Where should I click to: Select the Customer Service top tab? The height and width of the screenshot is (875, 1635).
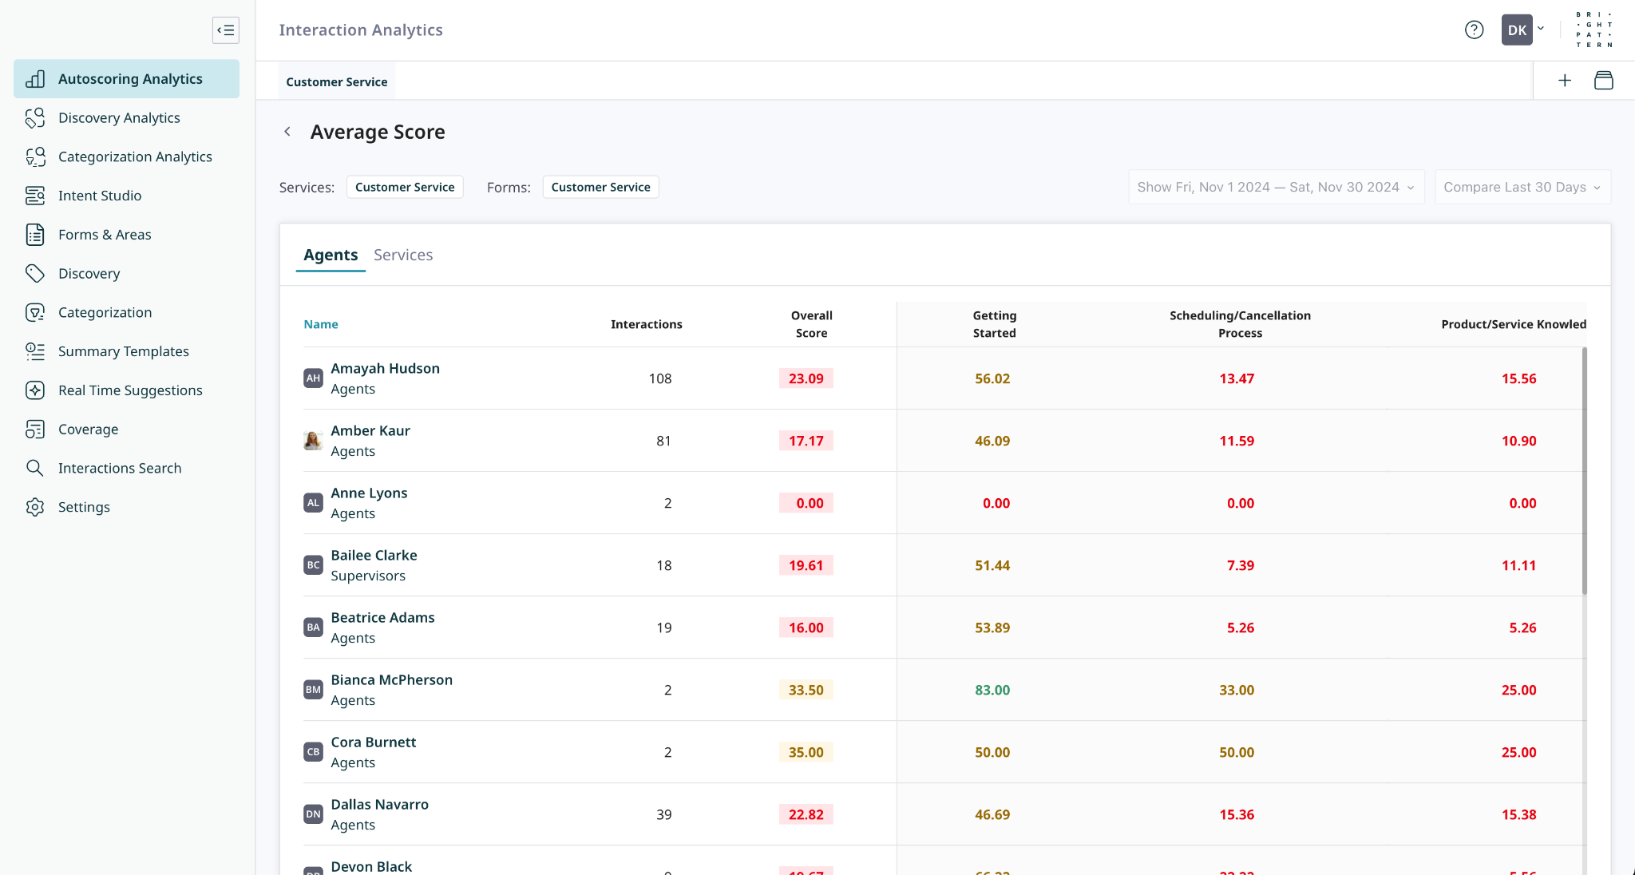tap(337, 81)
